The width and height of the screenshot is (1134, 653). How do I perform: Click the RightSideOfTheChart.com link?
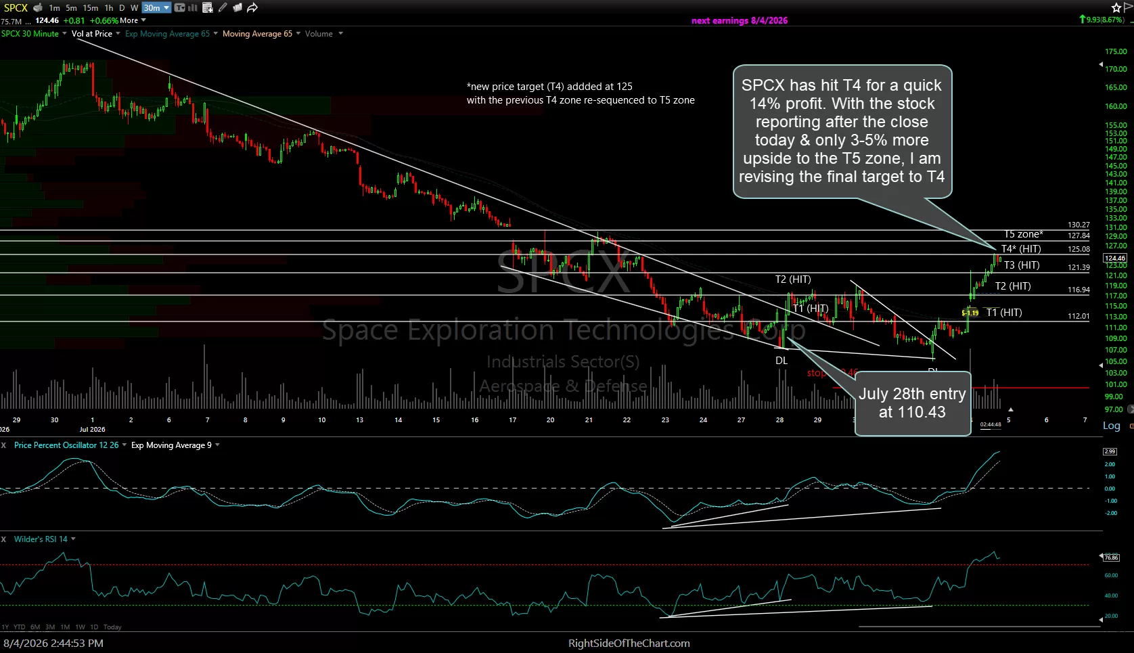[x=629, y=644]
